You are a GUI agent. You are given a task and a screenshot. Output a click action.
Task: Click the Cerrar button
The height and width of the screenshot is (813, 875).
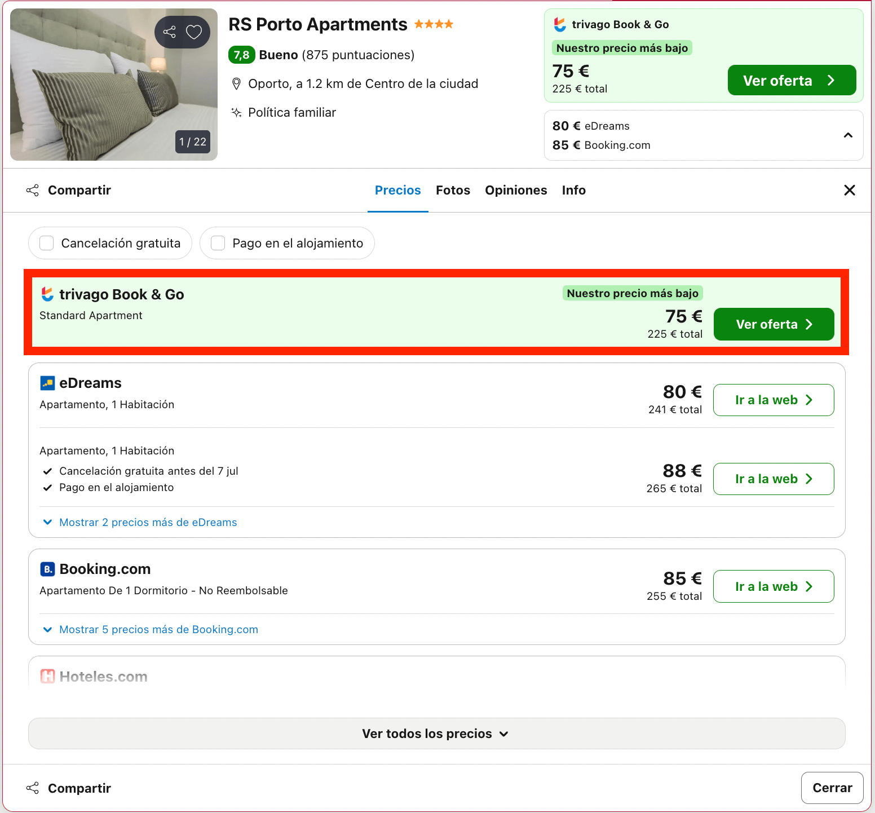coord(832,788)
